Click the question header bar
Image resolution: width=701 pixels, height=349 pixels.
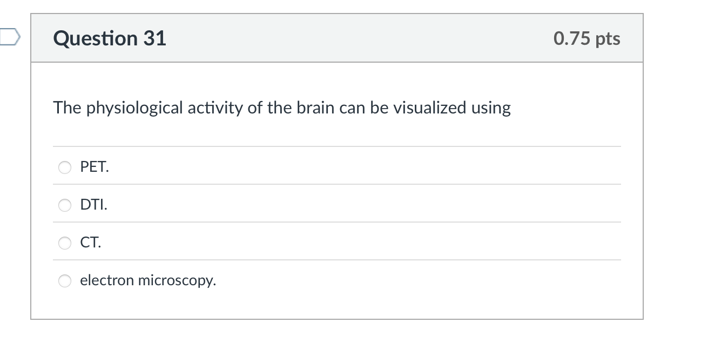point(337,38)
